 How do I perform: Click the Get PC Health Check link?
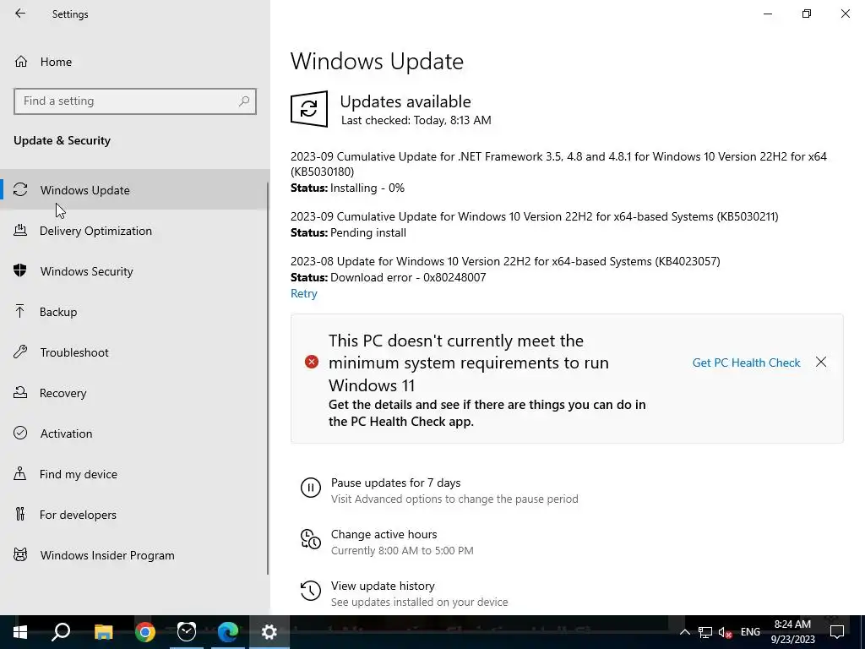(x=746, y=363)
